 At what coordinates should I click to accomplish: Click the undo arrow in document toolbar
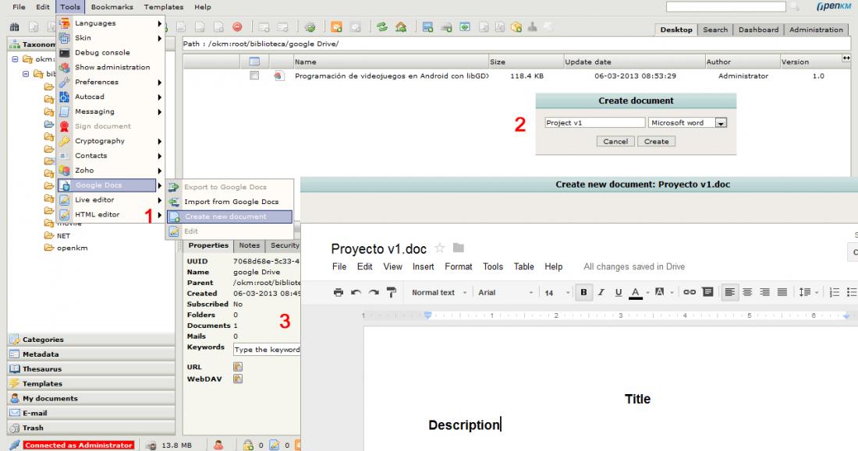point(355,293)
